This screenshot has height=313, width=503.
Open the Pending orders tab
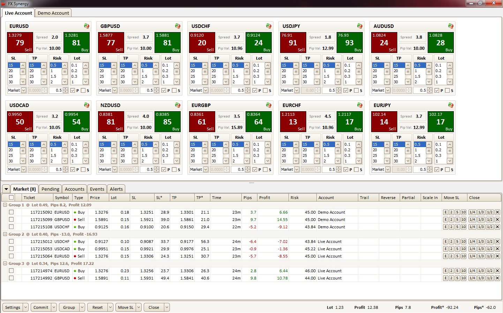pyautogui.click(x=50, y=189)
